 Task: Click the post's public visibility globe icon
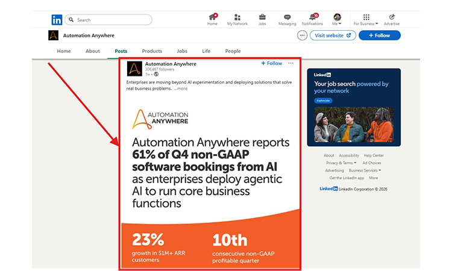(156, 74)
